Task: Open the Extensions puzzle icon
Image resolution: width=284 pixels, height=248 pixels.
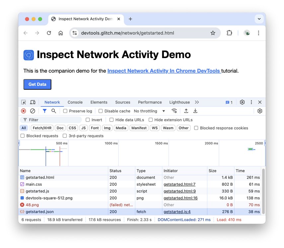Action: click(x=229, y=33)
